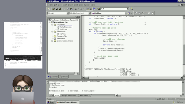
Task: Click the New Text File toolbar icon
Action: (49, 9)
